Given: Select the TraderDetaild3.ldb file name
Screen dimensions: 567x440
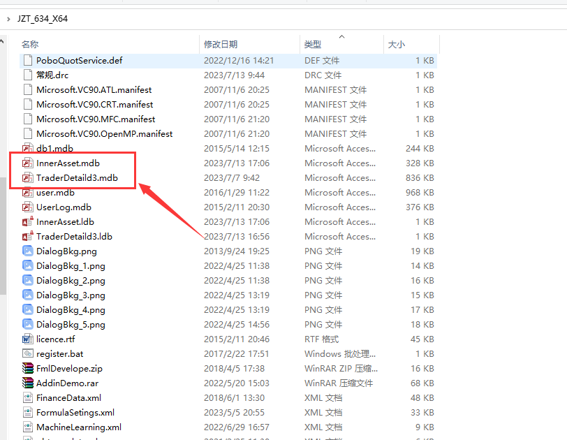Looking at the screenshot, I should tap(74, 237).
